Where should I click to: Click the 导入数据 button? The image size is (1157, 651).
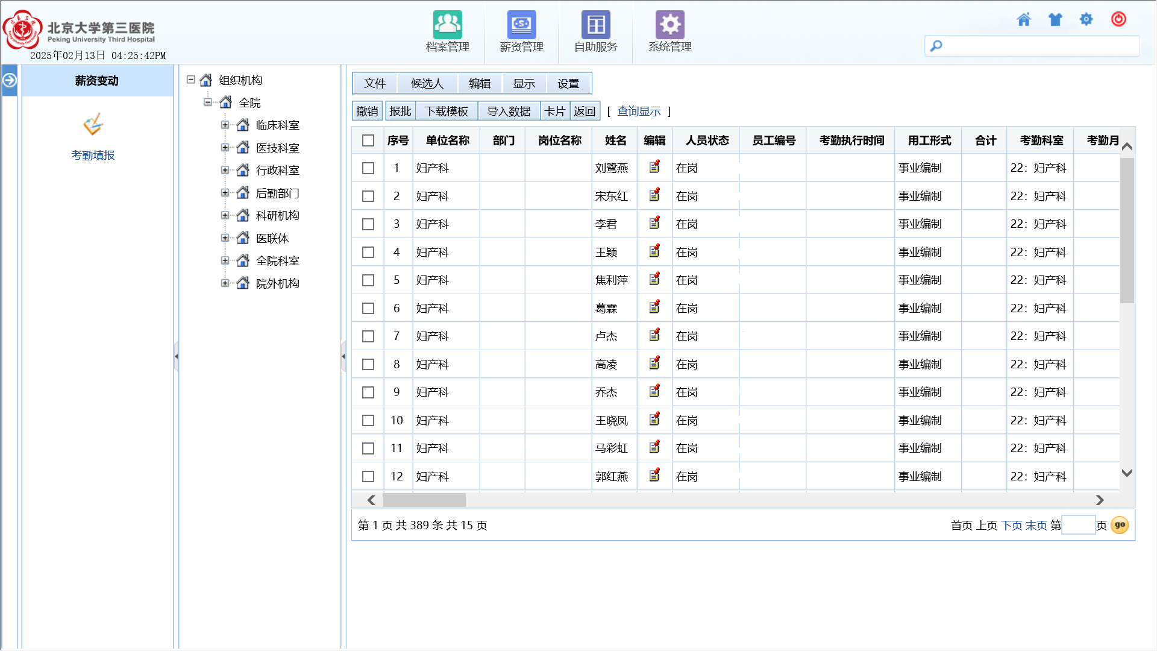point(509,112)
